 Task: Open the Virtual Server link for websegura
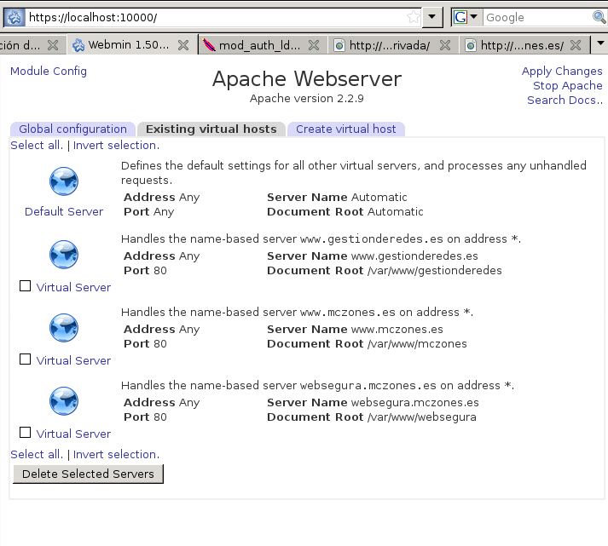coord(73,434)
